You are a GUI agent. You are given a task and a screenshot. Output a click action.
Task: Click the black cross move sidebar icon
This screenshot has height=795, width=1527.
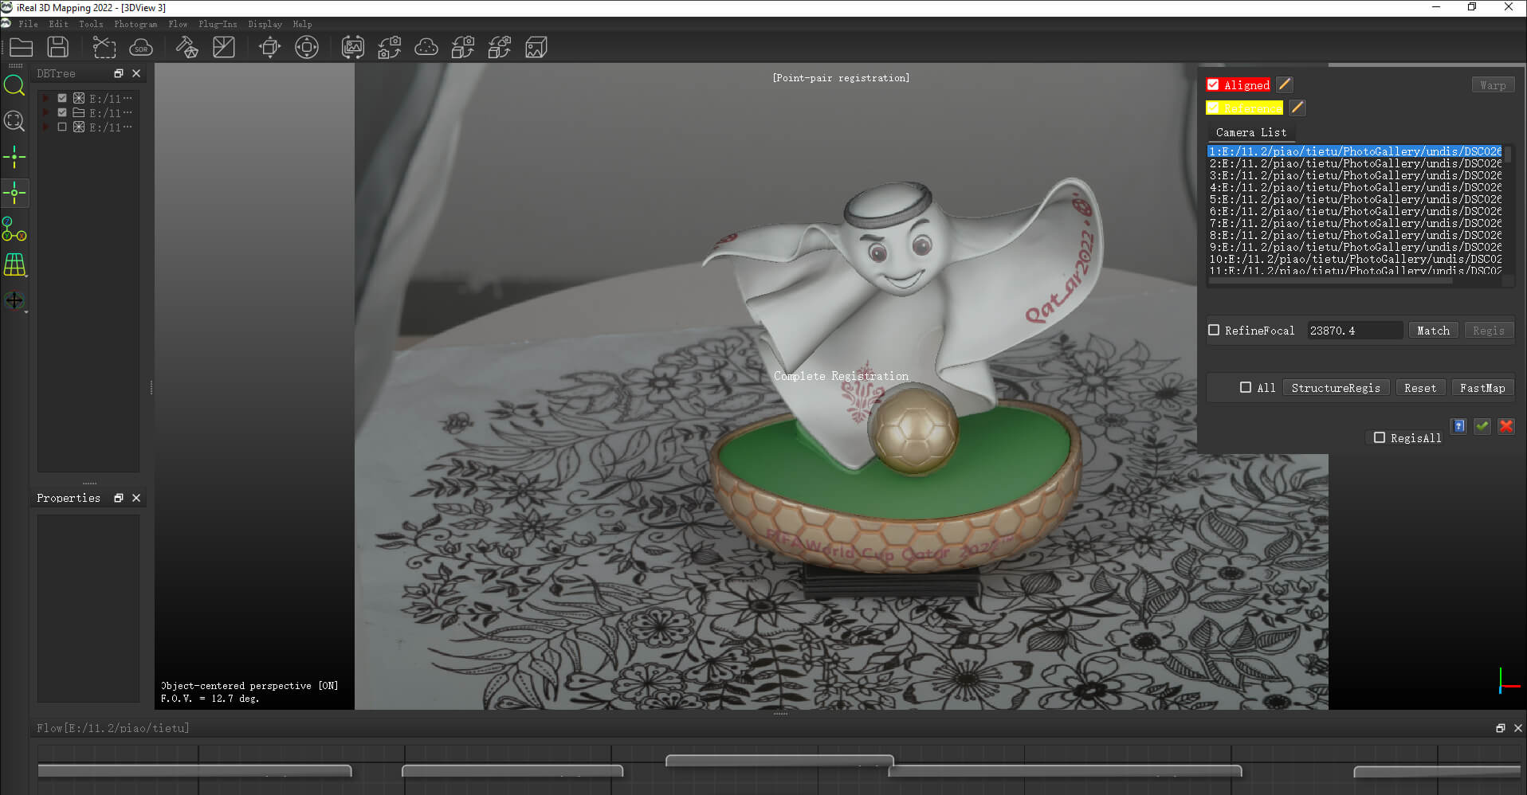click(x=14, y=300)
